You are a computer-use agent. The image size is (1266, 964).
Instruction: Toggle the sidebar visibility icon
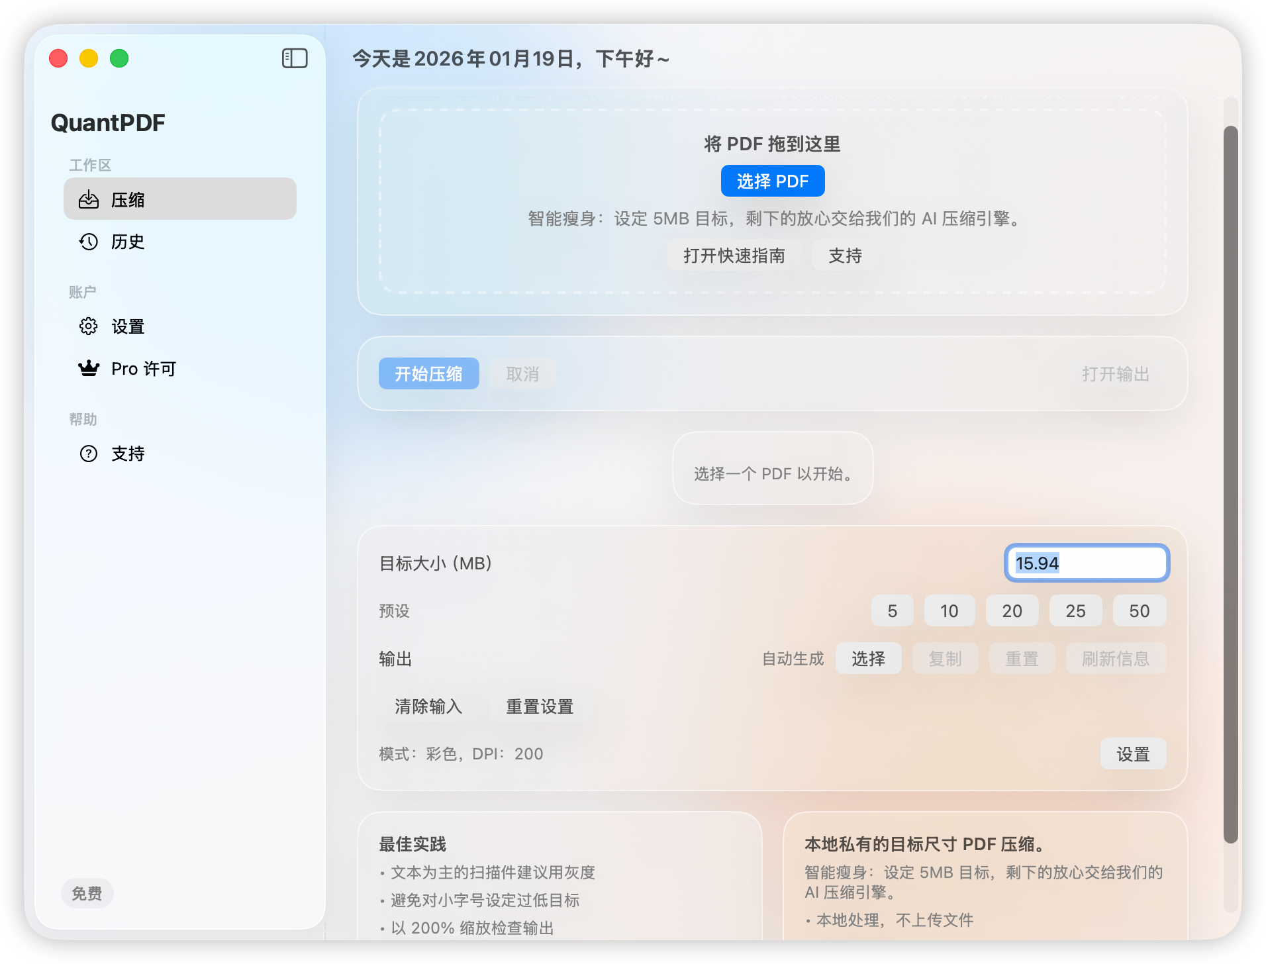[295, 58]
